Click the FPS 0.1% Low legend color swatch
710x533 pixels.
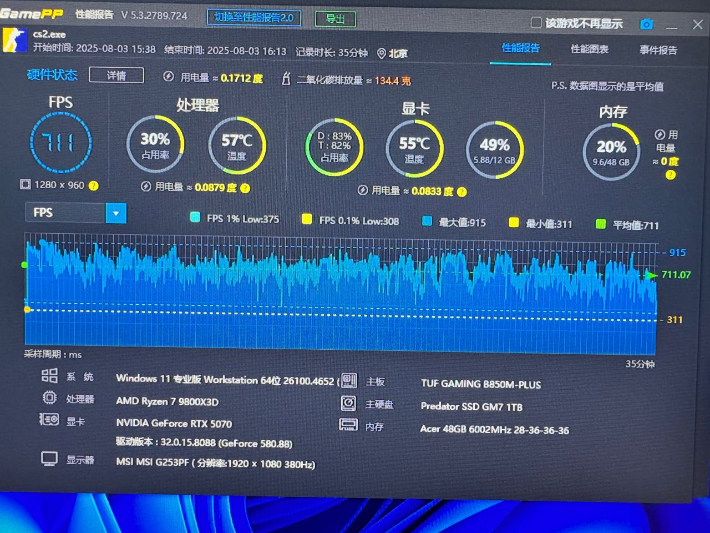coord(306,219)
